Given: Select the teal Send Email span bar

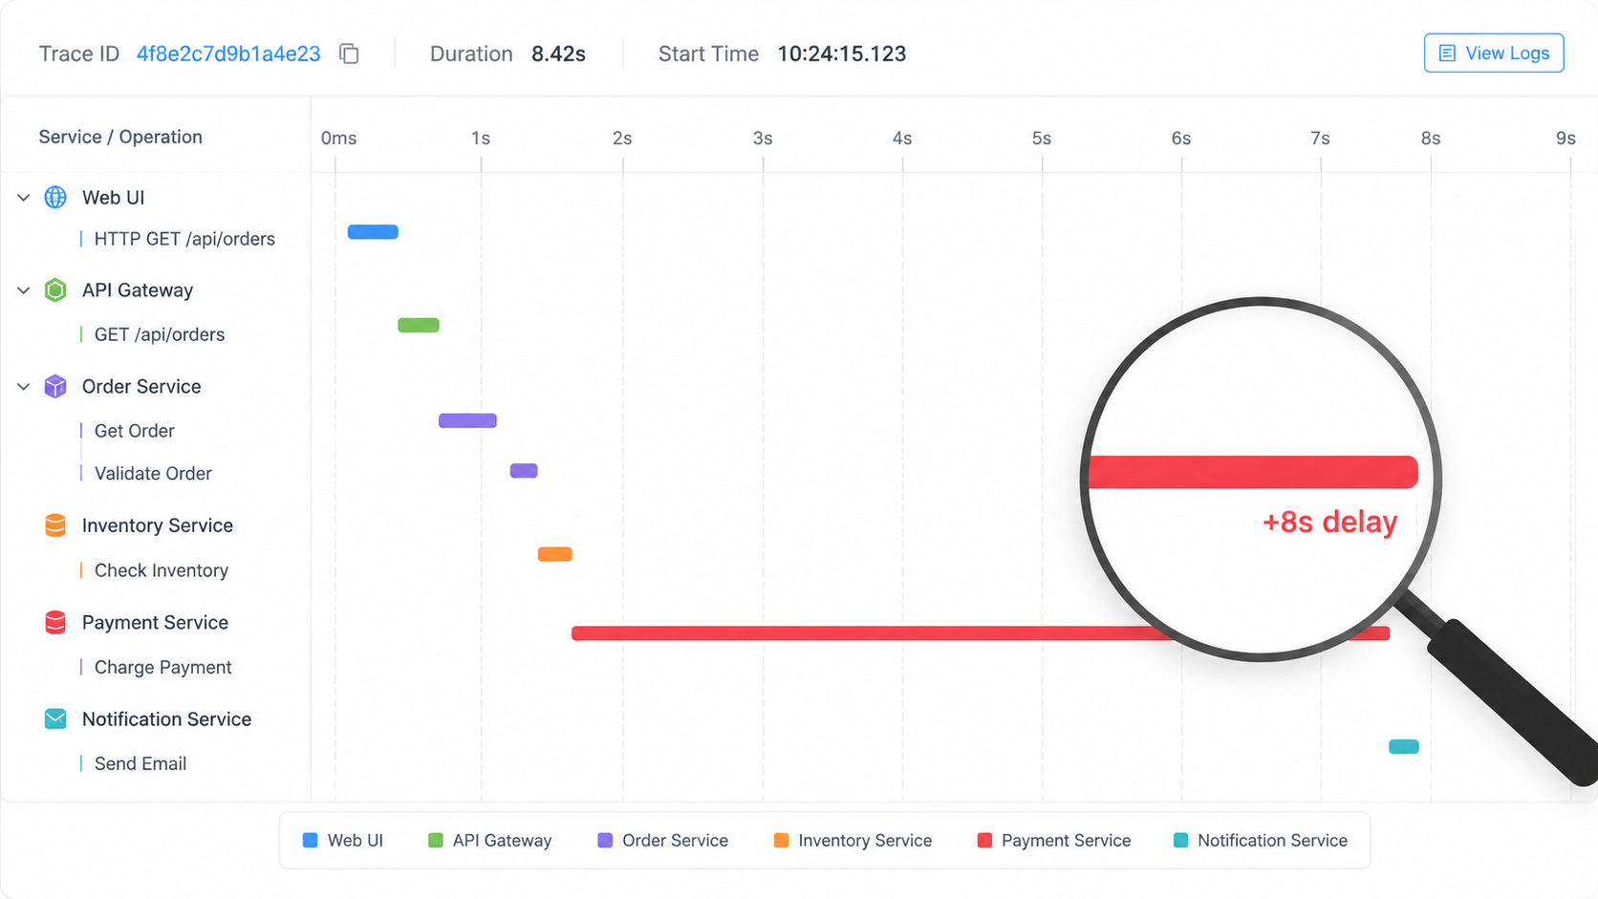Looking at the screenshot, I should [1404, 747].
